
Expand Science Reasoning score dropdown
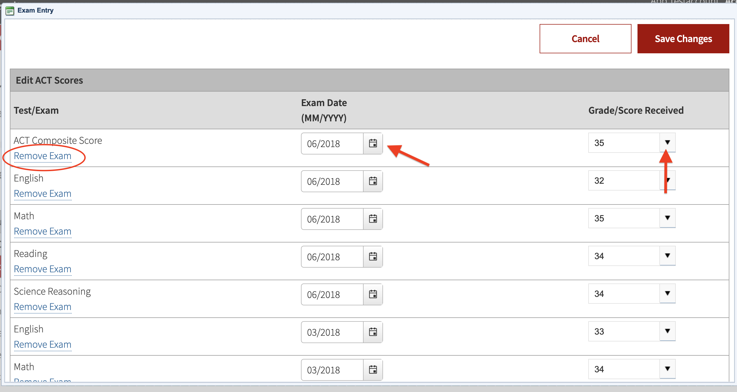coord(667,294)
